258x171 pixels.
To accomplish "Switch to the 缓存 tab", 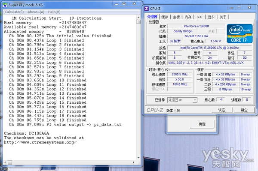I will (x=165, y=17).
